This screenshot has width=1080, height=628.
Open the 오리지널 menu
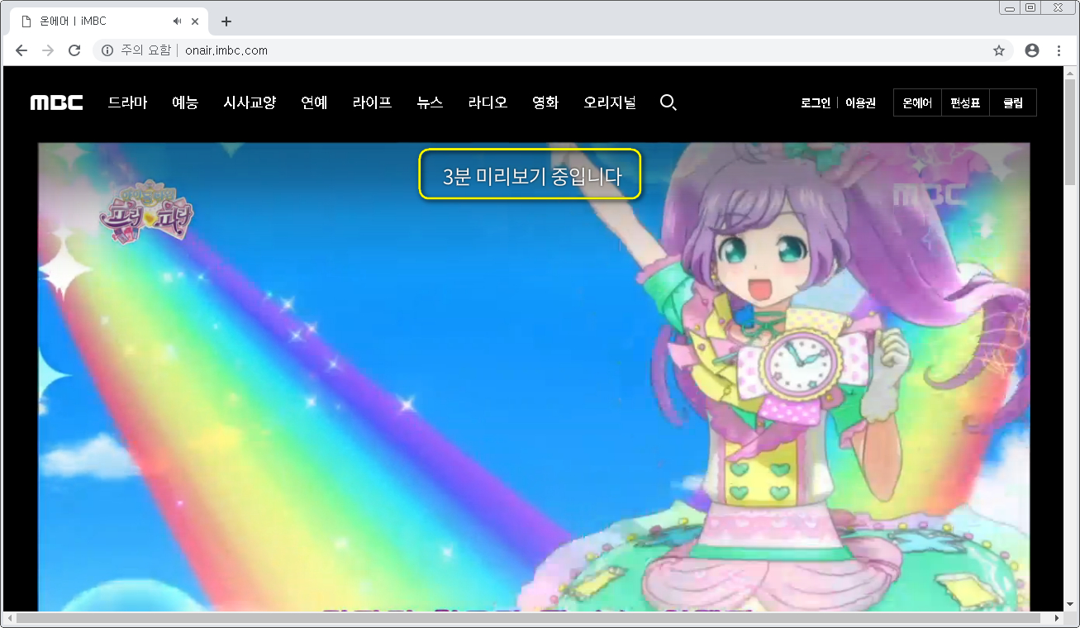[x=610, y=102]
